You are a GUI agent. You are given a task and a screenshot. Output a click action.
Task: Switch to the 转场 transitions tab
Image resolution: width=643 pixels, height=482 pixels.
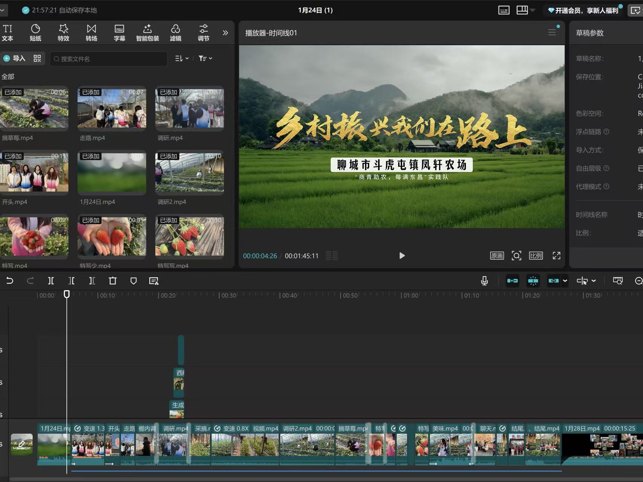pos(91,33)
